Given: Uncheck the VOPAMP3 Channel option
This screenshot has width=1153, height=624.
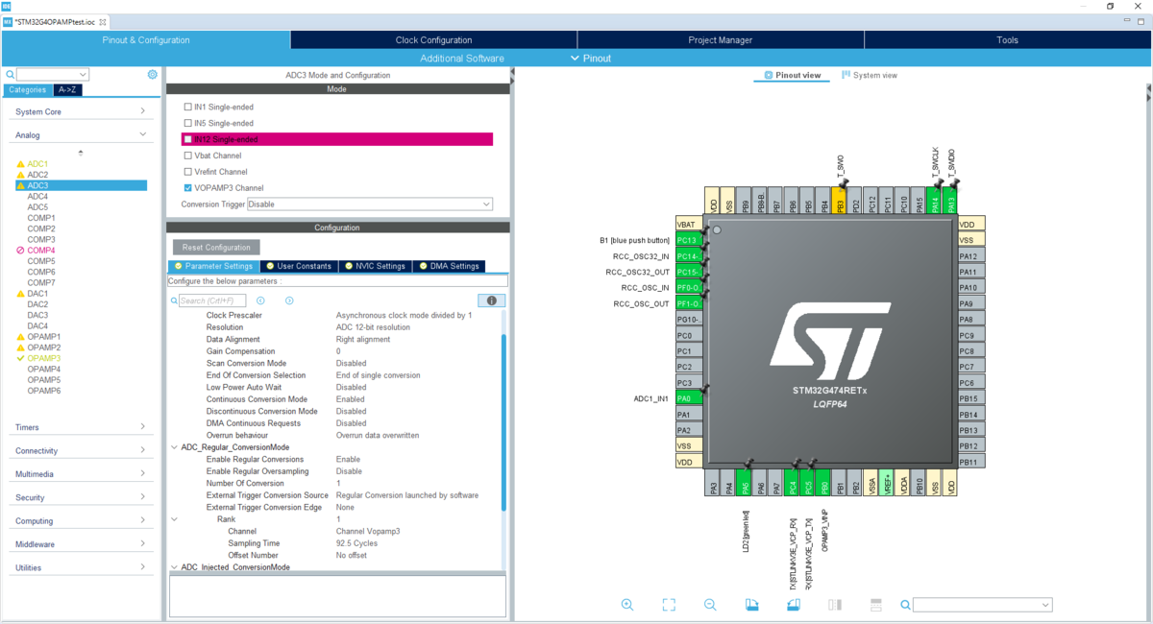Looking at the screenshot, I should [x=188, y=188].
